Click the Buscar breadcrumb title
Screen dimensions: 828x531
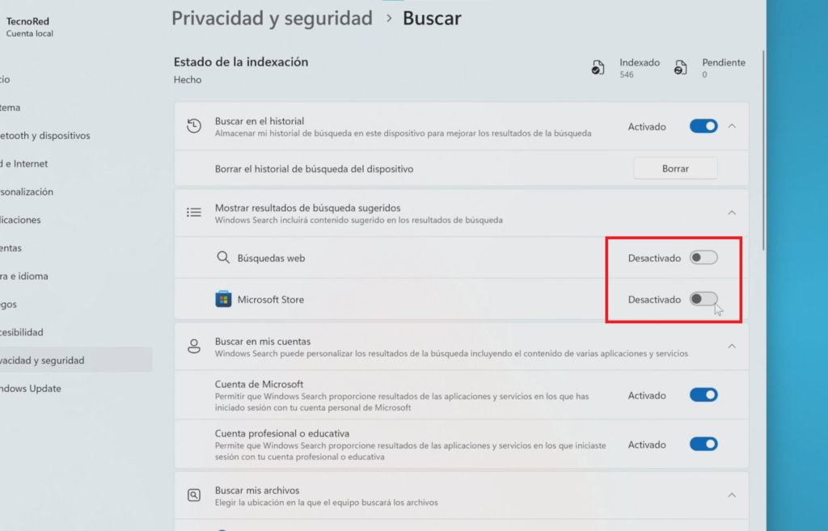432,19
